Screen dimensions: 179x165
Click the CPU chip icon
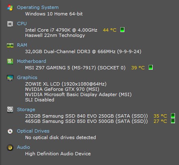[x=10, y=24]
